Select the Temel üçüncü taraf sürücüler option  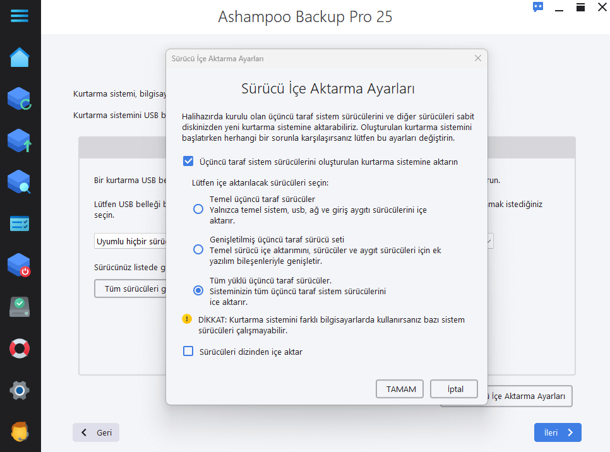point(198,210)
